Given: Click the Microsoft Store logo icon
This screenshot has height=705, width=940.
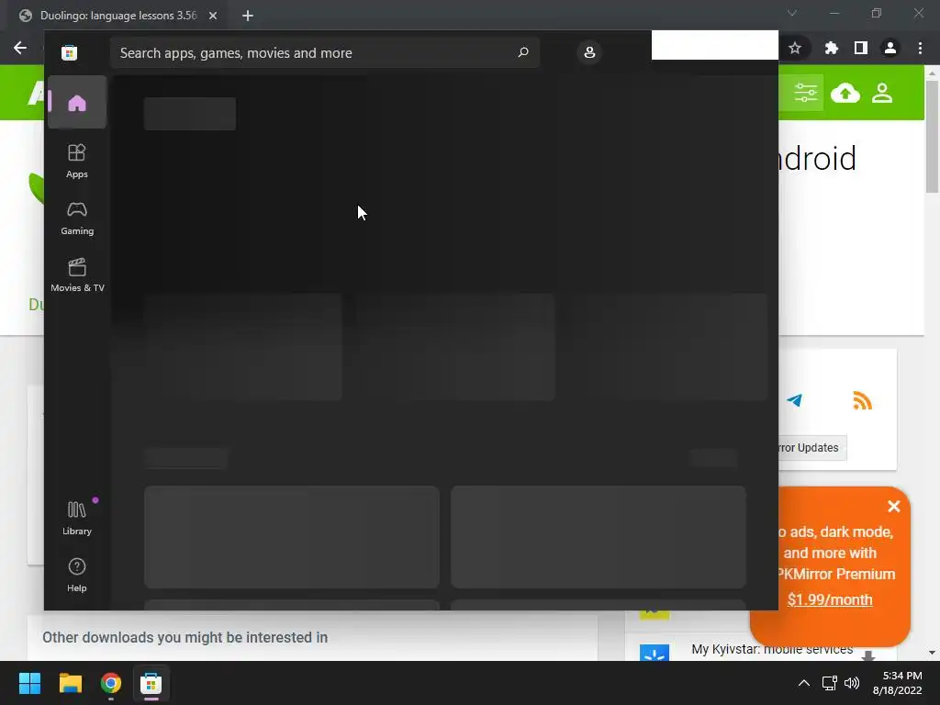Looking at the screenshot, I should point(69,52).
